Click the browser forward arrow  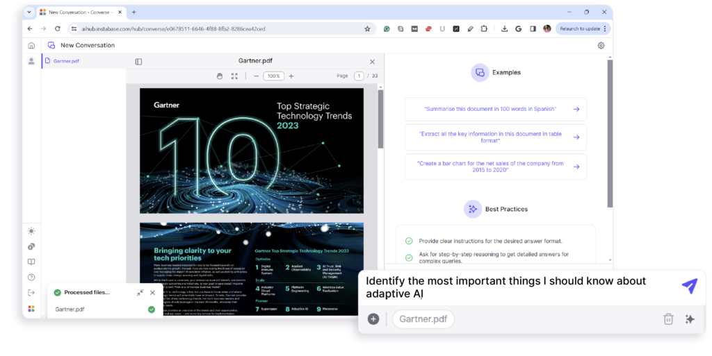tap(44, 28)
